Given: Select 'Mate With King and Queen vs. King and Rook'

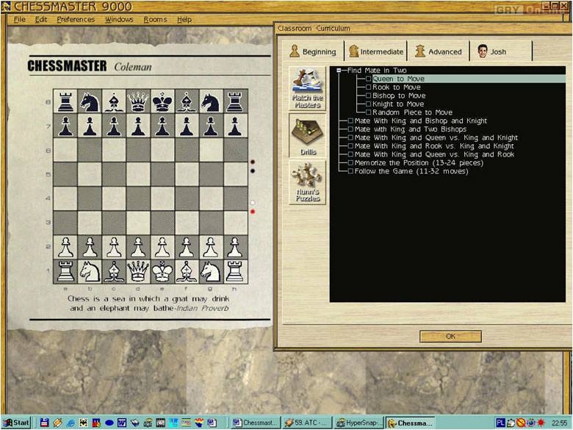Looking at the screenshot, I should click(434, 154).
